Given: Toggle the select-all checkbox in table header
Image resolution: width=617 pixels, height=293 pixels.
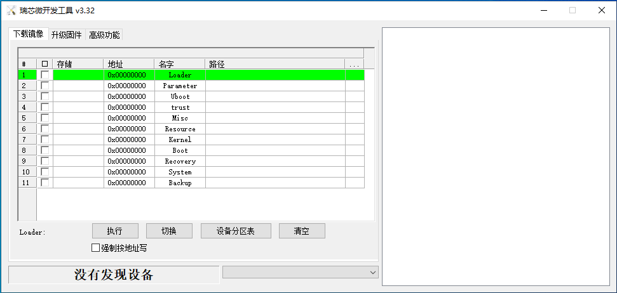Looking at the screenshot, I should 45,63.
